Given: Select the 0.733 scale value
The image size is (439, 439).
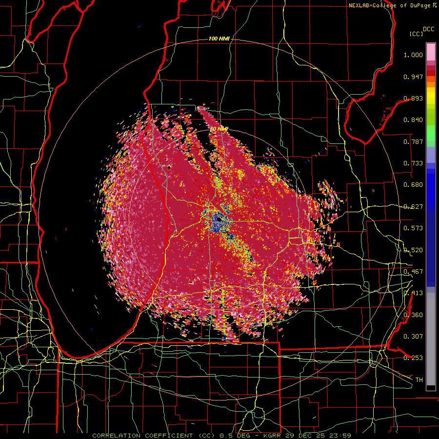Looking at the screenshot, I should point(413,163).
